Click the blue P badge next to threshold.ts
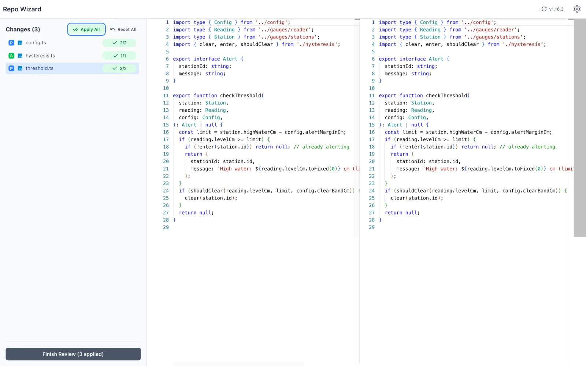The height and width of the screenshot is (366, 586). [11, 68]
